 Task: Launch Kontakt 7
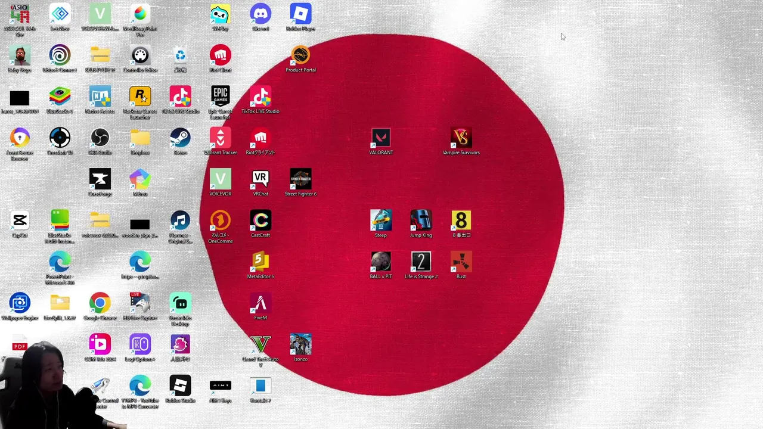click(x=260, y=386)
